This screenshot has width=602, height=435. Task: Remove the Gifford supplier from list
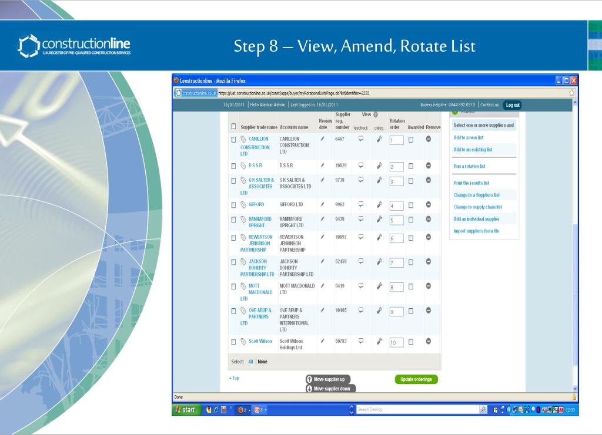(x=428, y=205)
